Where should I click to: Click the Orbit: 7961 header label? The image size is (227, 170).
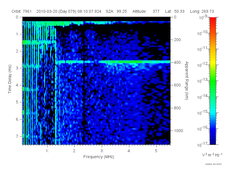[x=22, y=11]
